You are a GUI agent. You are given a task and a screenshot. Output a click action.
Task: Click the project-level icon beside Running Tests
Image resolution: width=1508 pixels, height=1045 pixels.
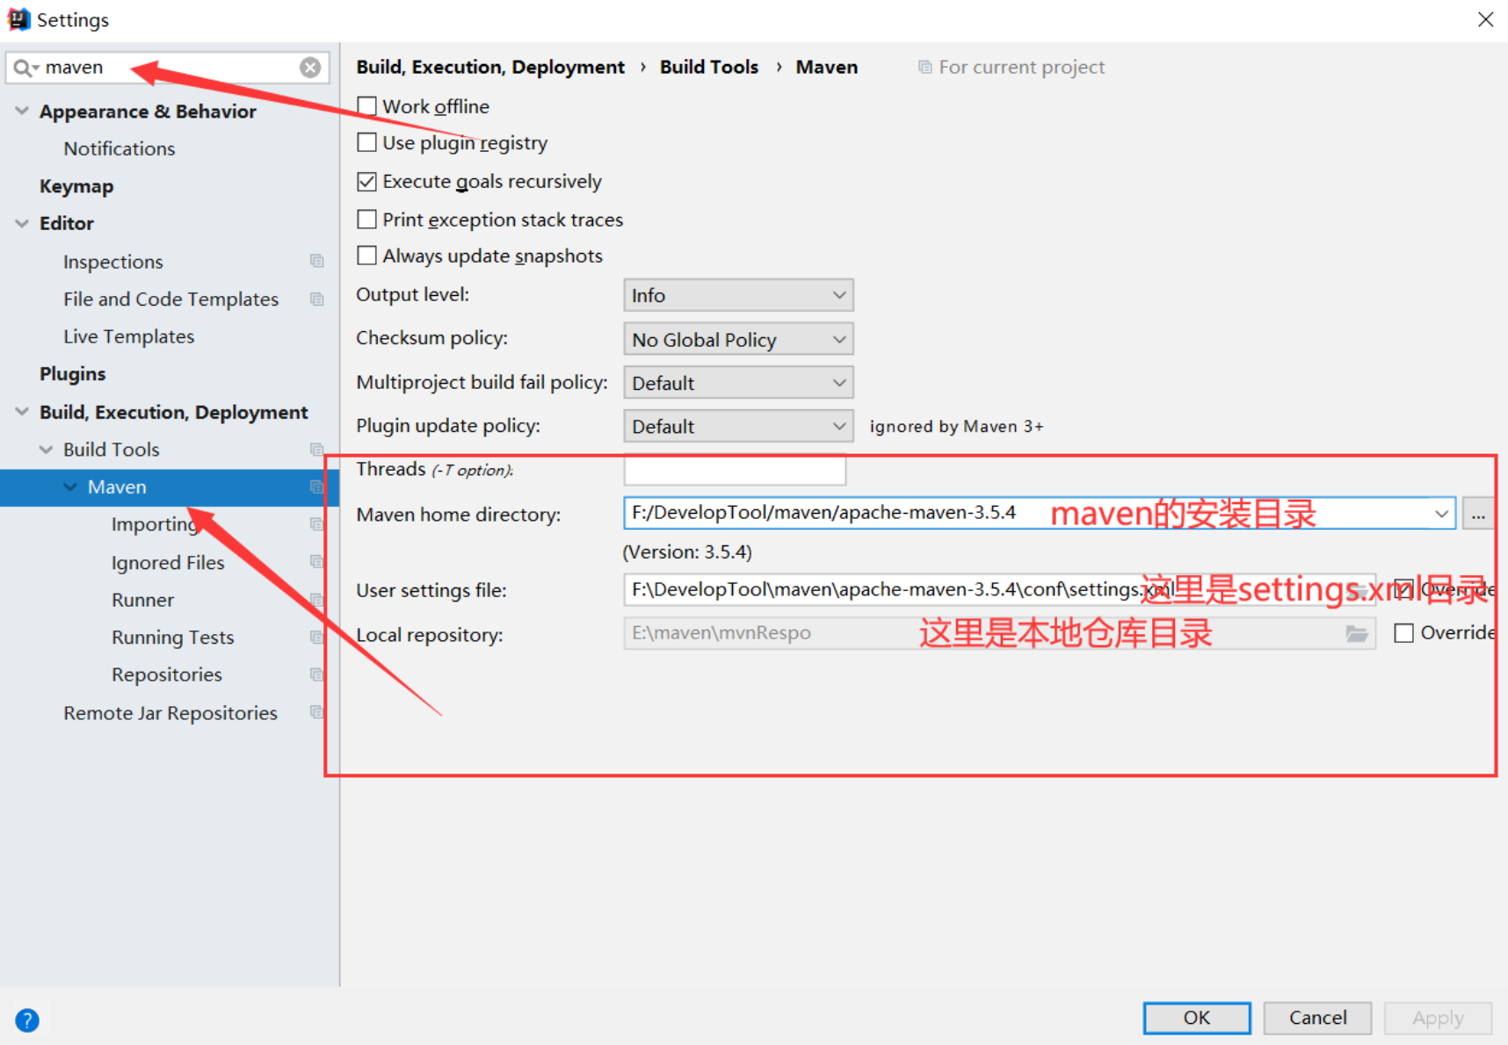coord(317,637)
